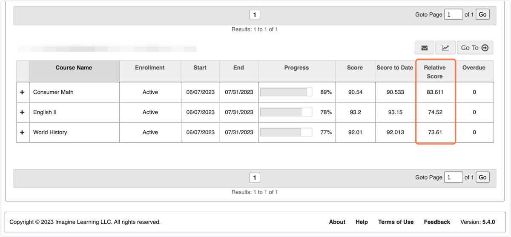Click the 78% progress value
Viewport: 511px width, 237px height.
click(326, 112)
